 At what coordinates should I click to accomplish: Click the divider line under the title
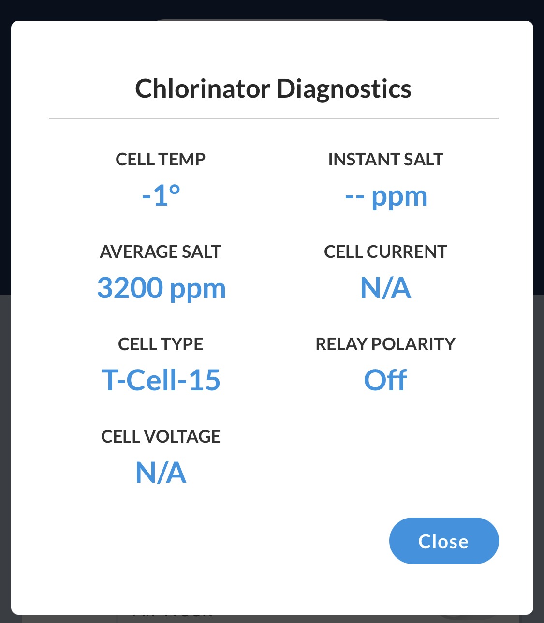tap(273, 118)
